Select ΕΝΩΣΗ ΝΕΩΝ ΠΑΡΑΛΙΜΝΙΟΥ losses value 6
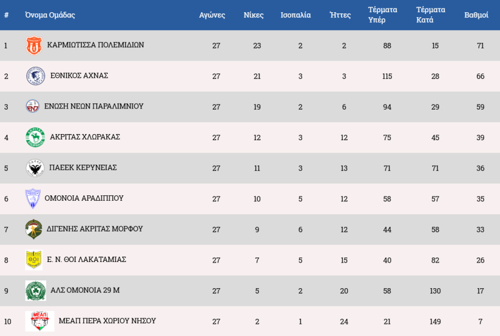This screenshot has width=500, height=336. [344, 107]
